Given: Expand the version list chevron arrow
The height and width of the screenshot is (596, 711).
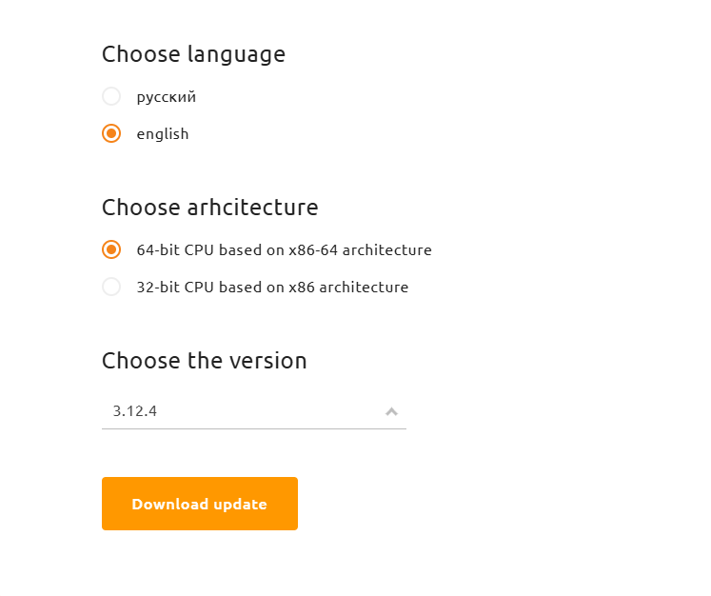Looking at the screenshot, I should (391, 411).
